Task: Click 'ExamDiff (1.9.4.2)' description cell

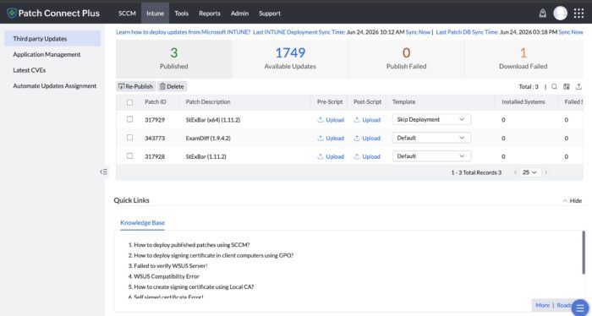Action: pos(208,138)
